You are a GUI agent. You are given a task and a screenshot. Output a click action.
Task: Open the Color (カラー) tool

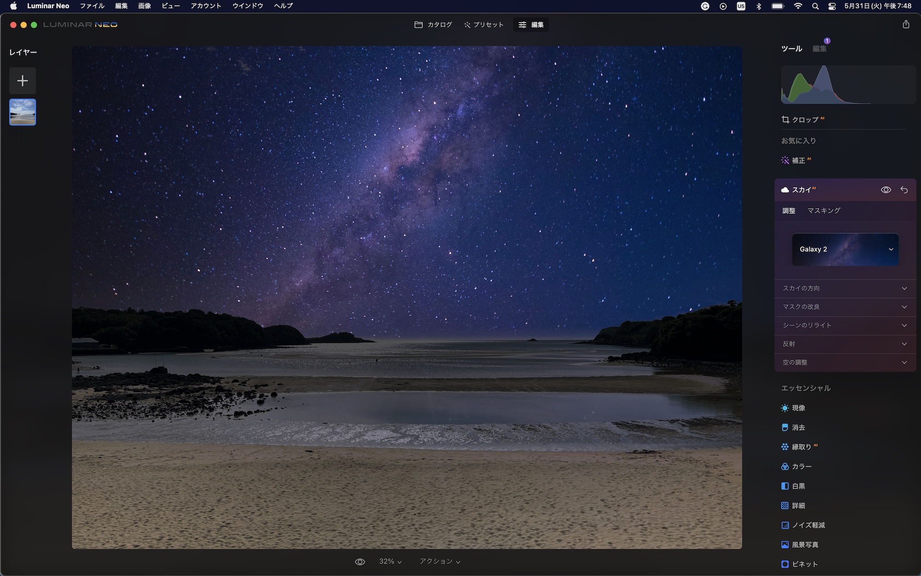tap(801, 466)
